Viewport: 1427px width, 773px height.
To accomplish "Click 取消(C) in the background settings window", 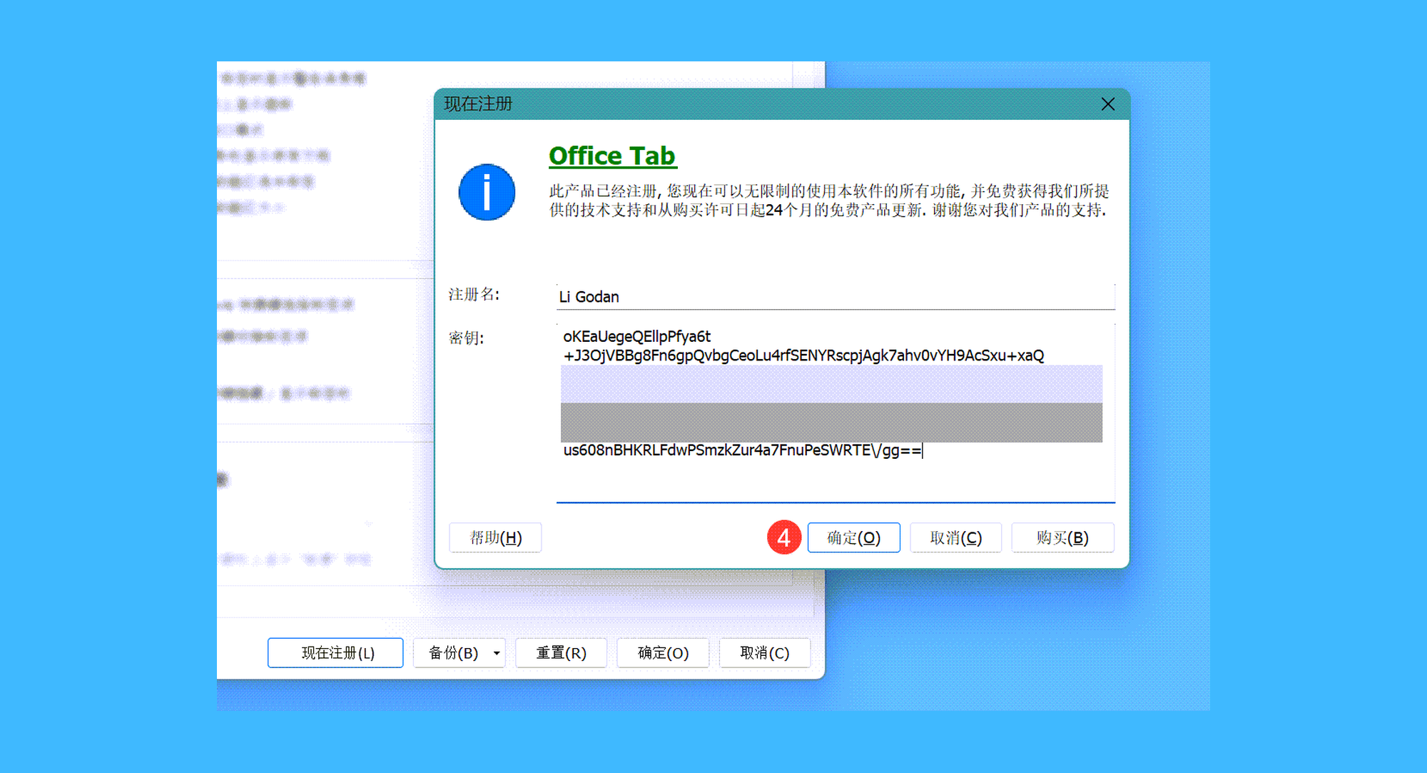I will (765, 653).
